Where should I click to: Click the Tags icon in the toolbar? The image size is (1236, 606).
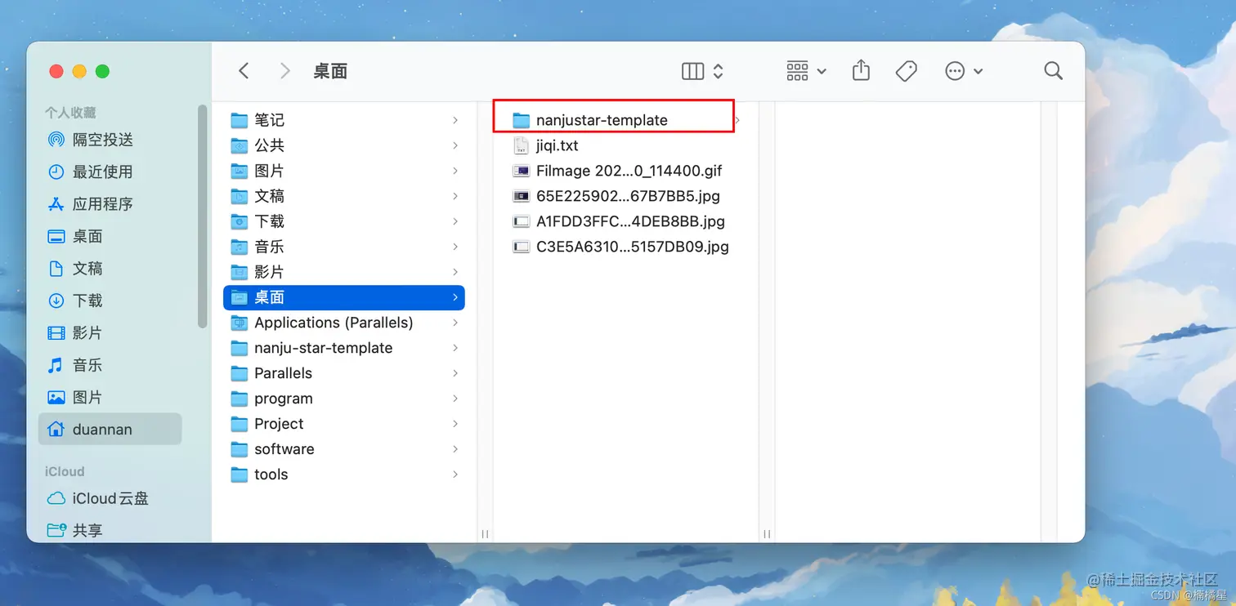tap(906, 71)
